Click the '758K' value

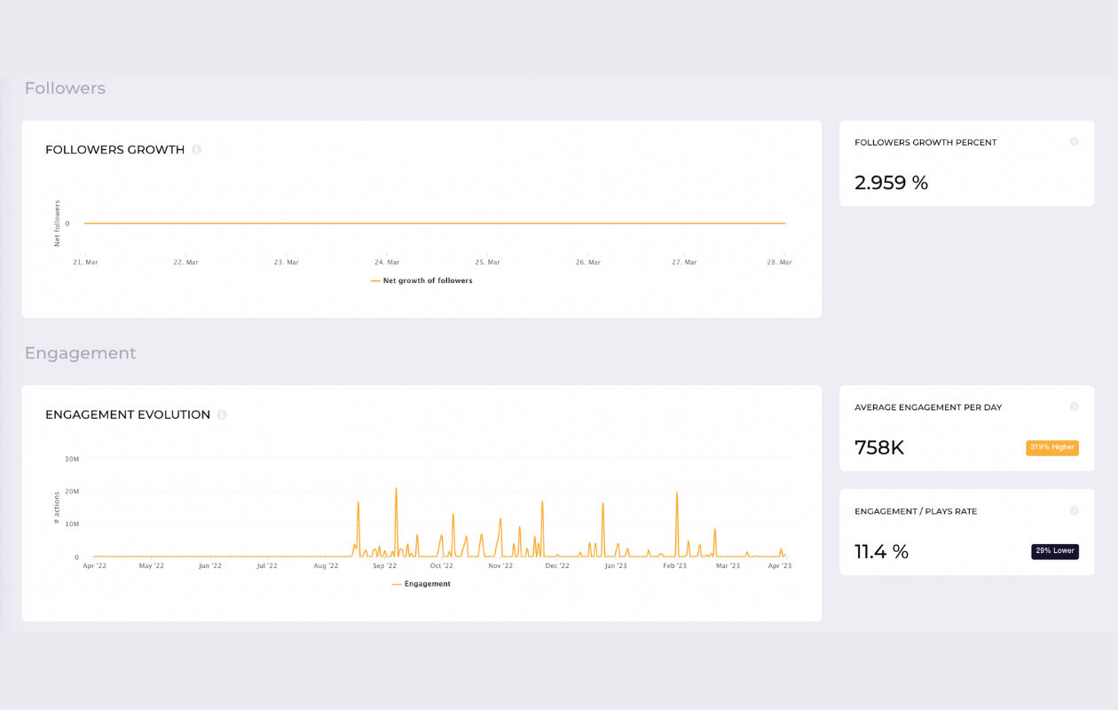(x=879, y=448)
